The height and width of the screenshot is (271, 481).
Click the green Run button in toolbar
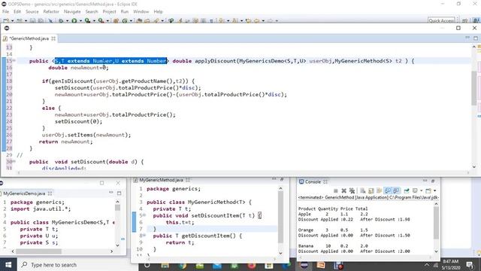(x=74, y=20)
